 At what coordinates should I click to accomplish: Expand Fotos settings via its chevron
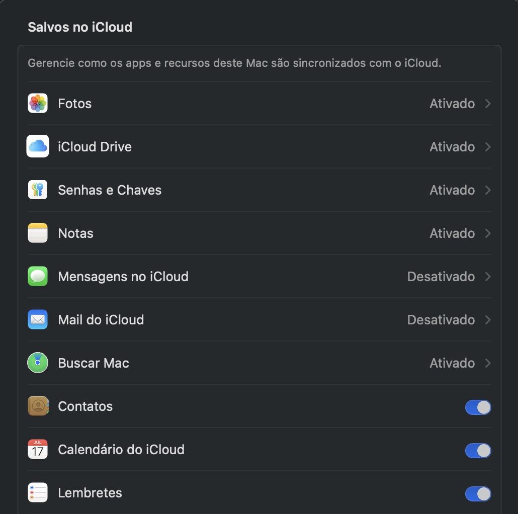coord(486,103)
